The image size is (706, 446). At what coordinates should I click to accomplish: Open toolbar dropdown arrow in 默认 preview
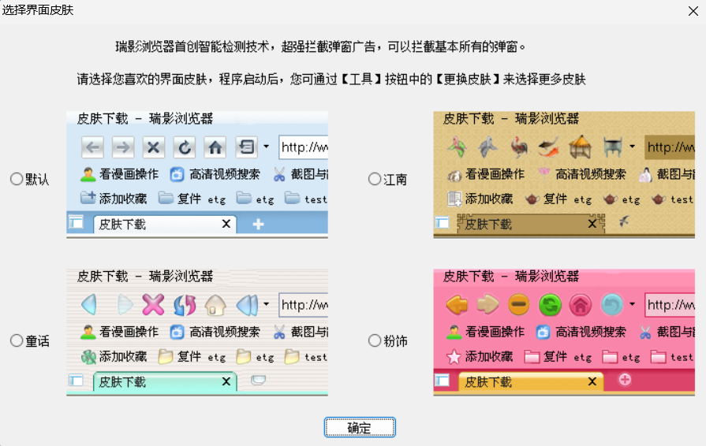point(266,147)
